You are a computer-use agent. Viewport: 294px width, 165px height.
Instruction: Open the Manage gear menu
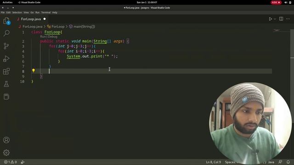click(6, 153)
